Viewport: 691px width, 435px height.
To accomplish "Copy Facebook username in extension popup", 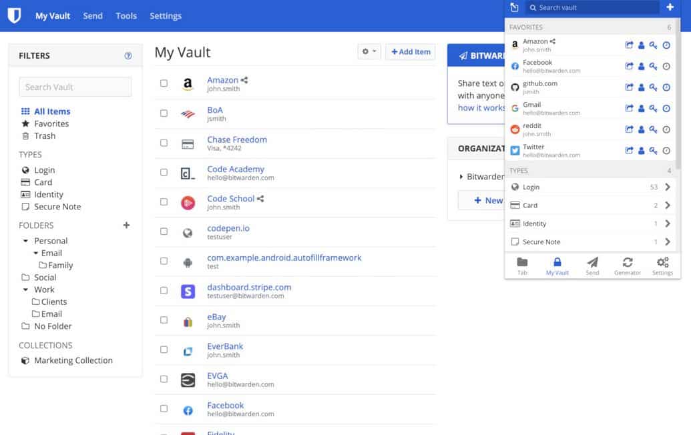I will tap(641, 66).
